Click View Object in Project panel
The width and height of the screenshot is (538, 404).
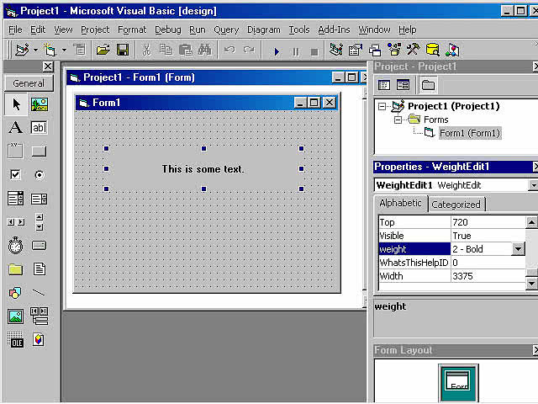coord(403,85)
